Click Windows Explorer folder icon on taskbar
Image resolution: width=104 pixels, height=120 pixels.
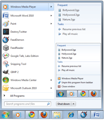click(57, 115)
